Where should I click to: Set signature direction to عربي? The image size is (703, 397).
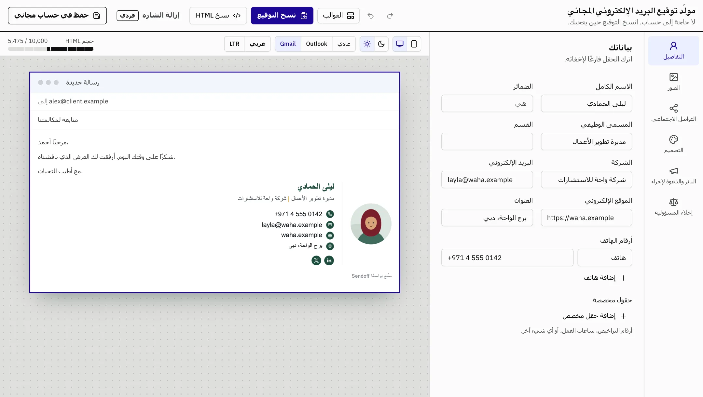tap(257, 44)
